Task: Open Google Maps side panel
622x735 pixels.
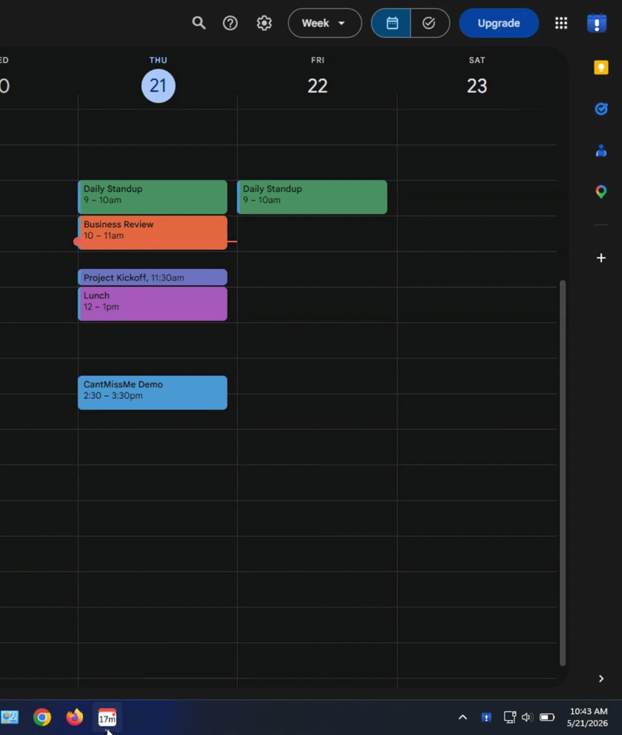Action: click(601, 191)
